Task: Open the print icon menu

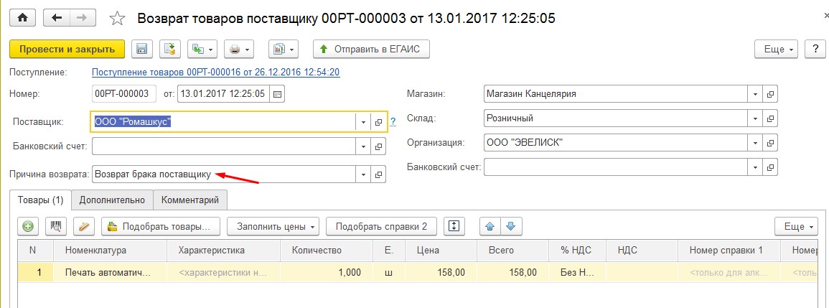Action: tap(239, 49)
